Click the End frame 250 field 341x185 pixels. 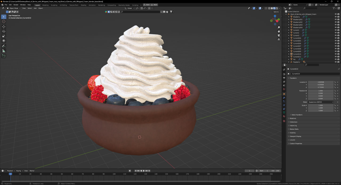pos(275,171)
